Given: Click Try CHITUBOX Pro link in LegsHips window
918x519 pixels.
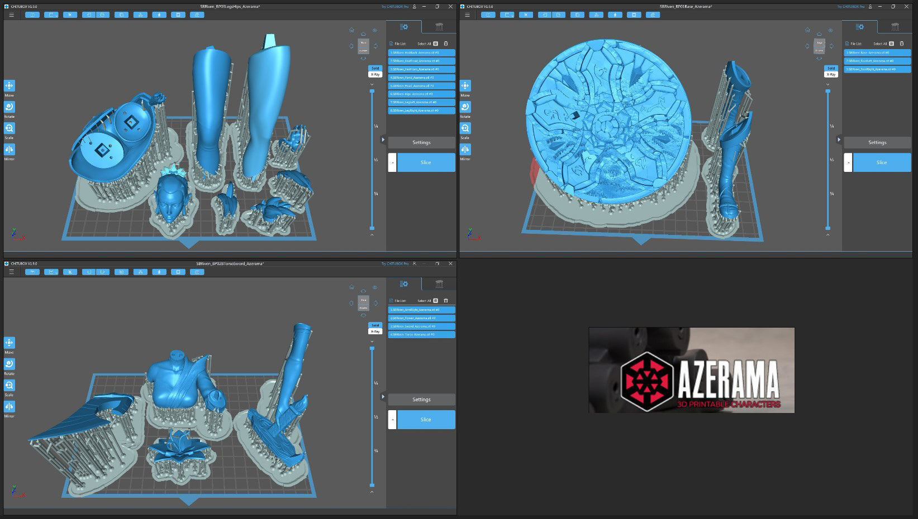Looking at the screenshot, I should (x=395, y=7).
